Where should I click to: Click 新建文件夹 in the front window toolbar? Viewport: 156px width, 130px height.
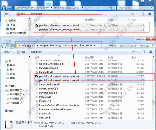(x=36, y=52)
